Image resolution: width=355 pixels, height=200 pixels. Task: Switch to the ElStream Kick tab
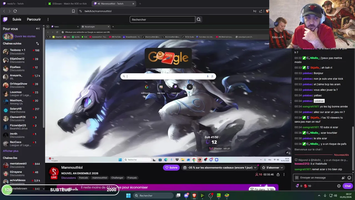(x=68, y=4)
